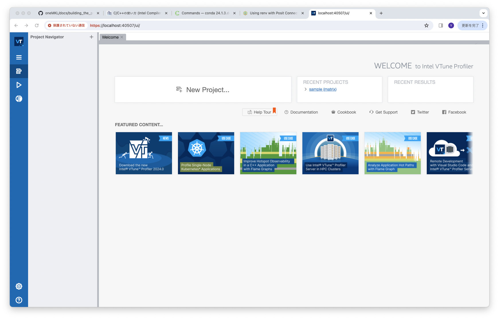499x319 pixels.
Task: Bookmark this page with the star icon
Action: click(x=426, y=25)
